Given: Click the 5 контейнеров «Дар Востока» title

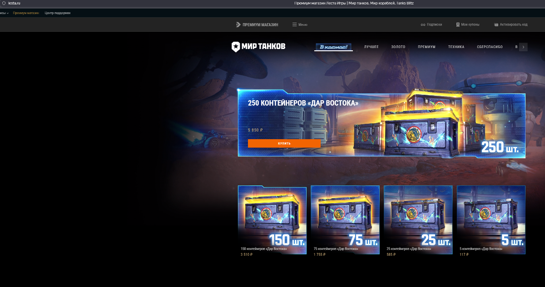Looking at the screenshot, I should pyautogui.click(x=481, y=249).
